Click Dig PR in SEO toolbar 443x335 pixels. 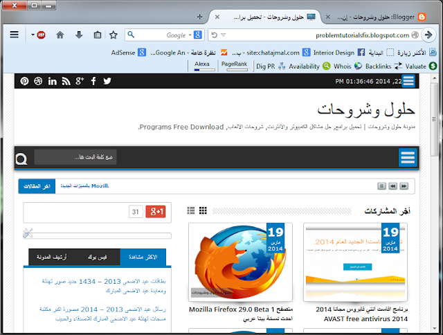(271, 66)
